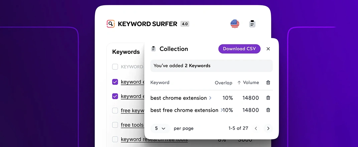Click the '1-5 of 27' pagination text
The width and height of the screenshot is (358, 147).
pos(238,128)
